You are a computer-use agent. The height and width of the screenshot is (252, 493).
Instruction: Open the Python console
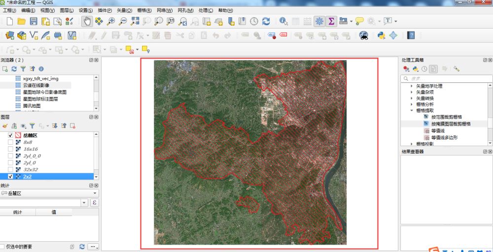(x=381, y=35)
